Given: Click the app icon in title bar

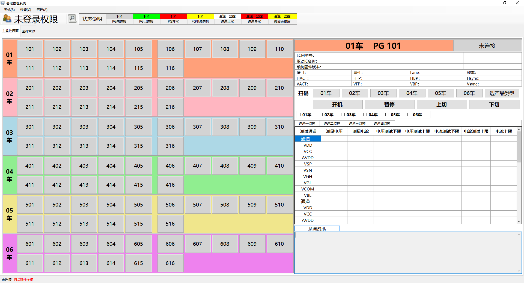Looking at the screenshot, I should point(3,3).
